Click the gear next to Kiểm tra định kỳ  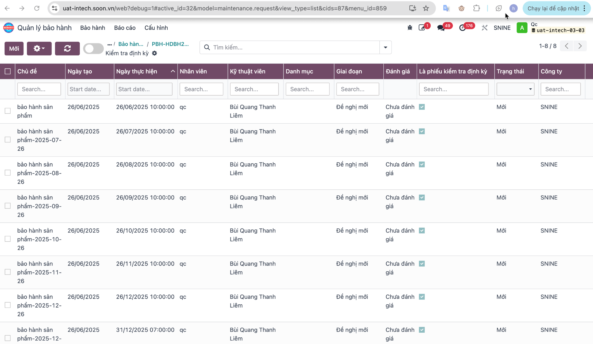pyautogui.click(x=155, y=53)
